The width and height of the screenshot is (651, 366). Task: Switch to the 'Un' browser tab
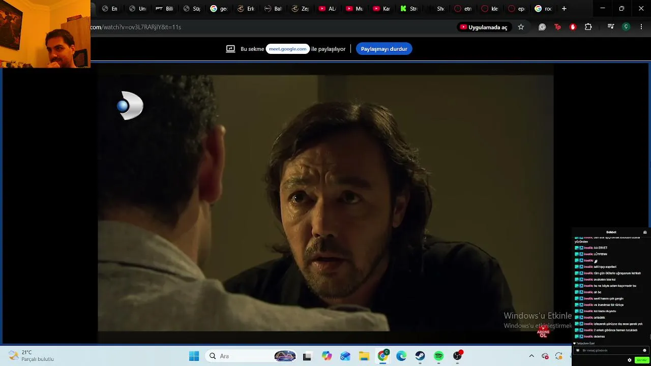click(x=137, y=9)
